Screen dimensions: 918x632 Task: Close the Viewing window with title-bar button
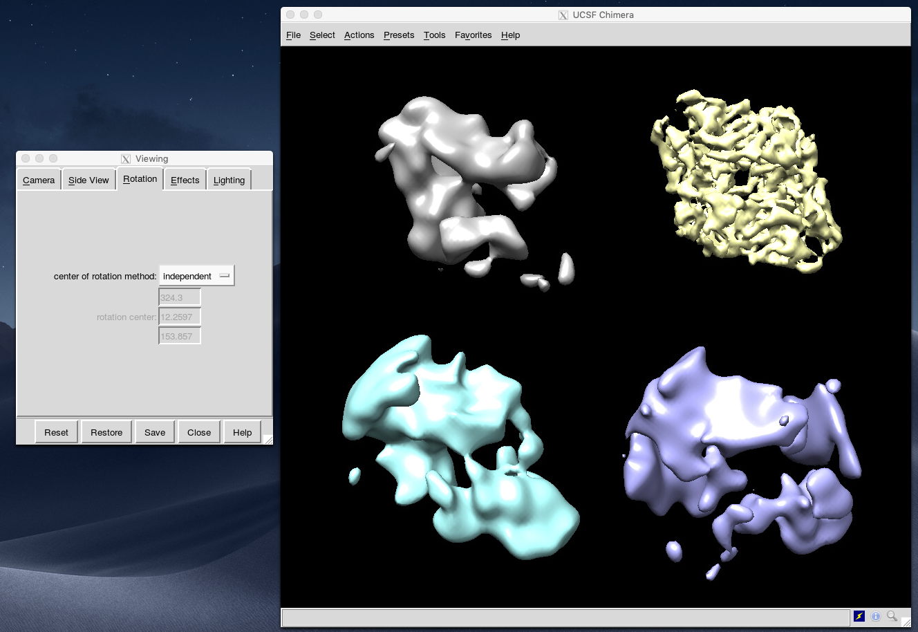point(26,158)
